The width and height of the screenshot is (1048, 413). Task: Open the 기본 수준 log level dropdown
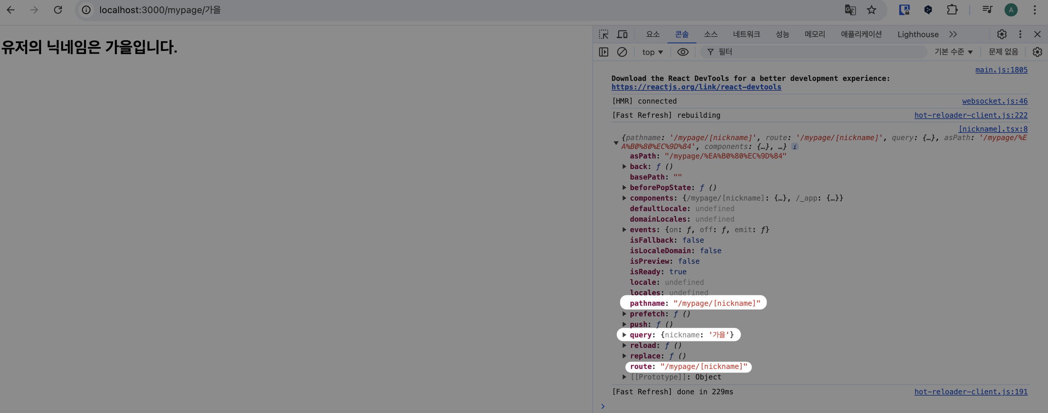(953, 52)
